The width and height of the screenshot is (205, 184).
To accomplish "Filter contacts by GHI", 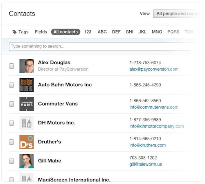I will (129, 32).
